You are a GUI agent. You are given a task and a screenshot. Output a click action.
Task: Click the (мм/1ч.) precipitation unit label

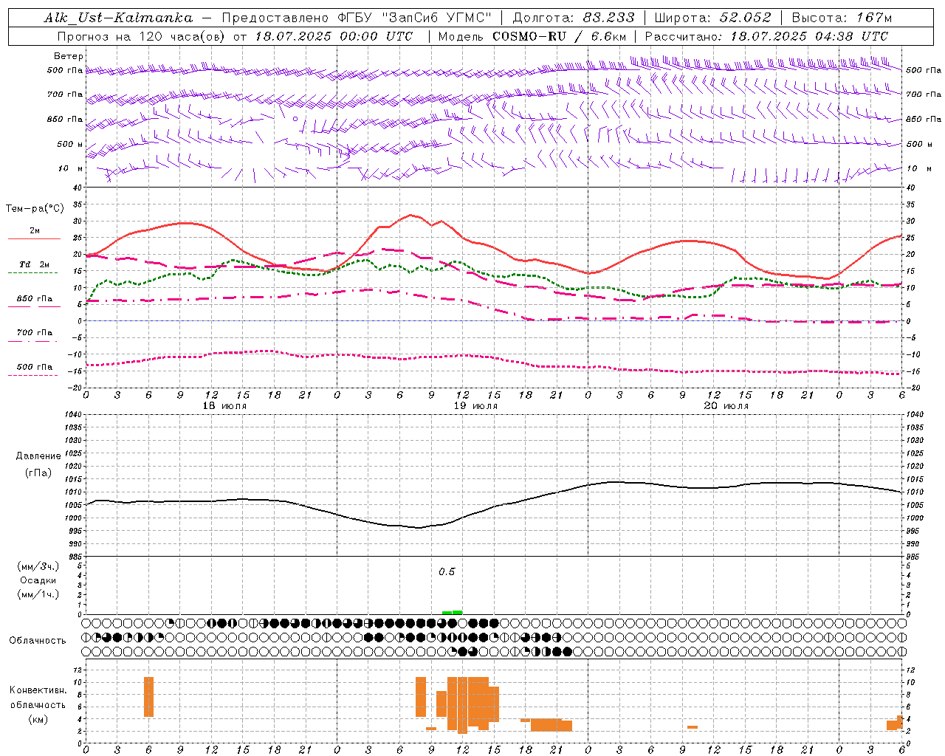[x=38, y=594]
